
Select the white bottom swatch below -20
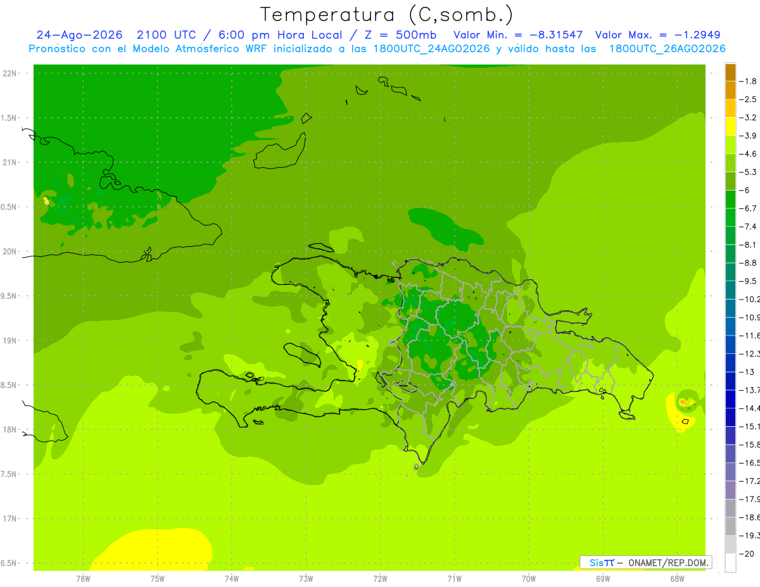[x=730, y=563]
